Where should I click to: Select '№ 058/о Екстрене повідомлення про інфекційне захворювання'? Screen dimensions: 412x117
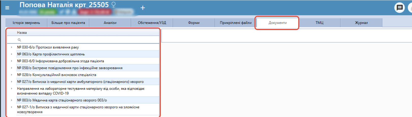click(x=70, y=68)
